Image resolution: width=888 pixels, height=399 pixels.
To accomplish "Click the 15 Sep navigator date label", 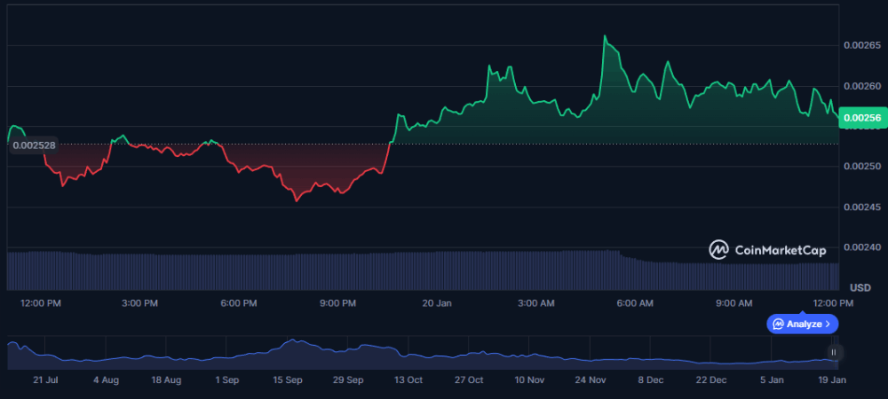I will coord(288,379).
